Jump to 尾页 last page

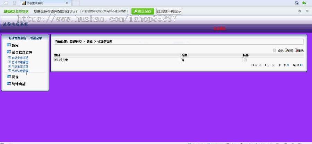click(x=297, y=65)
